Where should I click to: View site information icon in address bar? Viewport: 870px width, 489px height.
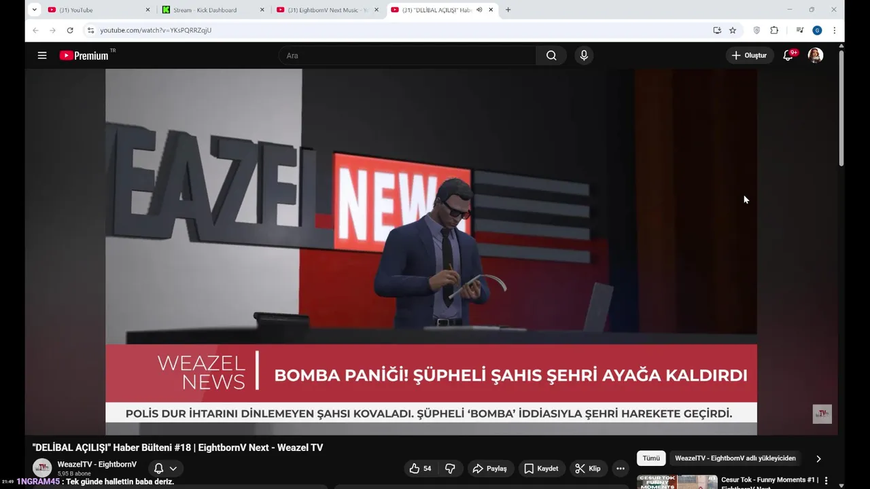point(90,30)
